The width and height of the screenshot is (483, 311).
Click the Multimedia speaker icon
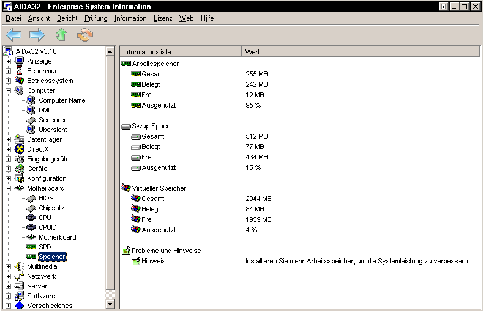tap(20, 266)
